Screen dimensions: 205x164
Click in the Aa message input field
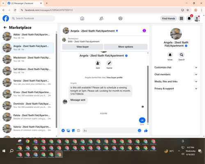110,131
